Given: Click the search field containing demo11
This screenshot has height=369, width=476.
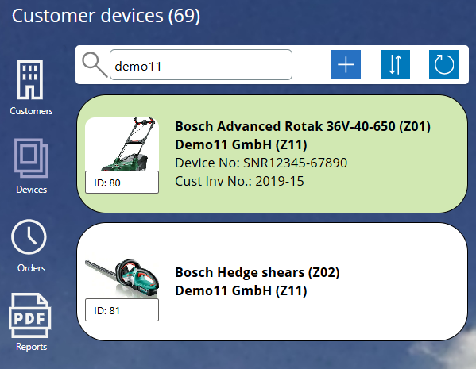Looking at the screenshot, I should tap(201, 65).
